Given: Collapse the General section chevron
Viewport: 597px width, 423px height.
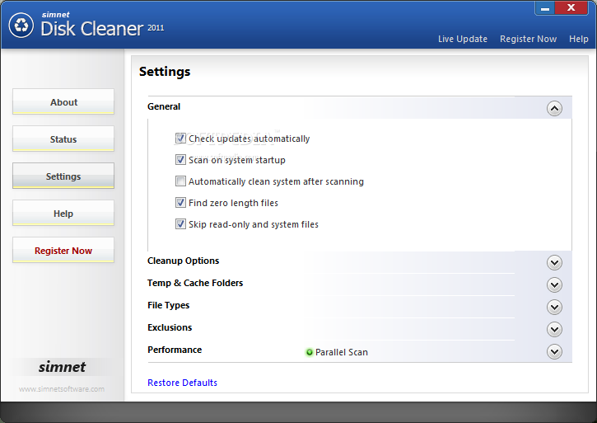Looking at the screenshot, I should tap(554, 109).
